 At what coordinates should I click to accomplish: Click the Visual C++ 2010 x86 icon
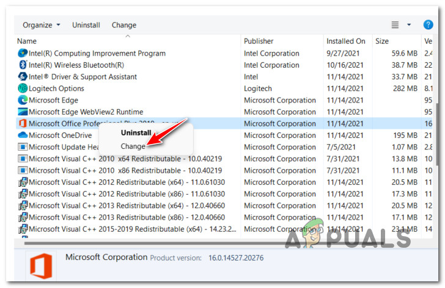tap(23, 170)
